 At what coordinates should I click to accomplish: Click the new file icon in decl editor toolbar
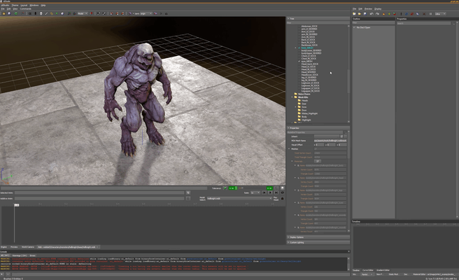(x=355, y=13)
